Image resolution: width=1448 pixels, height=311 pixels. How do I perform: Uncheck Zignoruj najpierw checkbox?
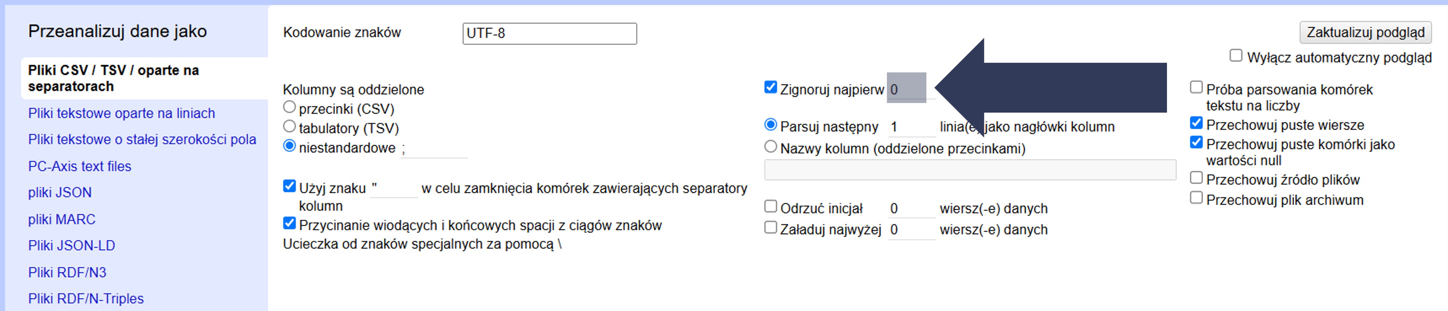click(x=771, y=88)
